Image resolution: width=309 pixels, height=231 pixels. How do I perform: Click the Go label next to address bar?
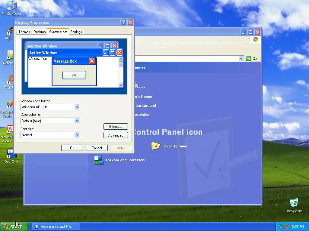(x=255, y=59)
